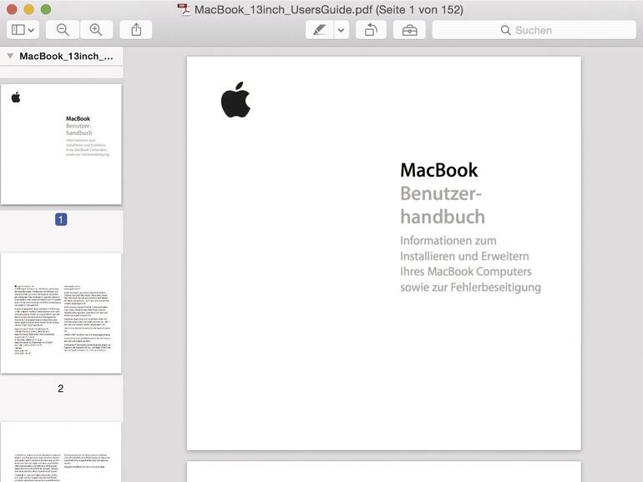The image size is (643, 482).
Task: Select page 3 thumbnail at sidebar bottom
Action: tap(61, 452)
